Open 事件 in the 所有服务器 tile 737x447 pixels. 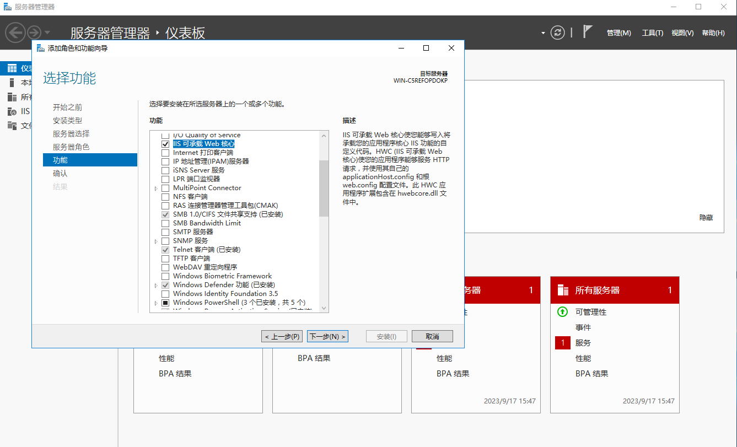[x=583, y=327]
